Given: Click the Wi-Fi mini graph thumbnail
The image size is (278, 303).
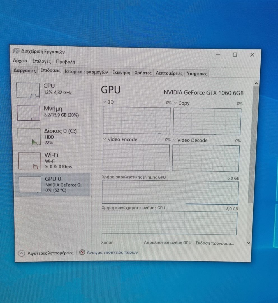Looking at the screenshot, I should click(x=29, y=161).
